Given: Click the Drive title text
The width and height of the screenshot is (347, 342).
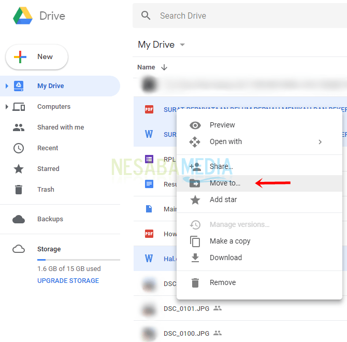Looking at the screenshot, I should (52, 16).
